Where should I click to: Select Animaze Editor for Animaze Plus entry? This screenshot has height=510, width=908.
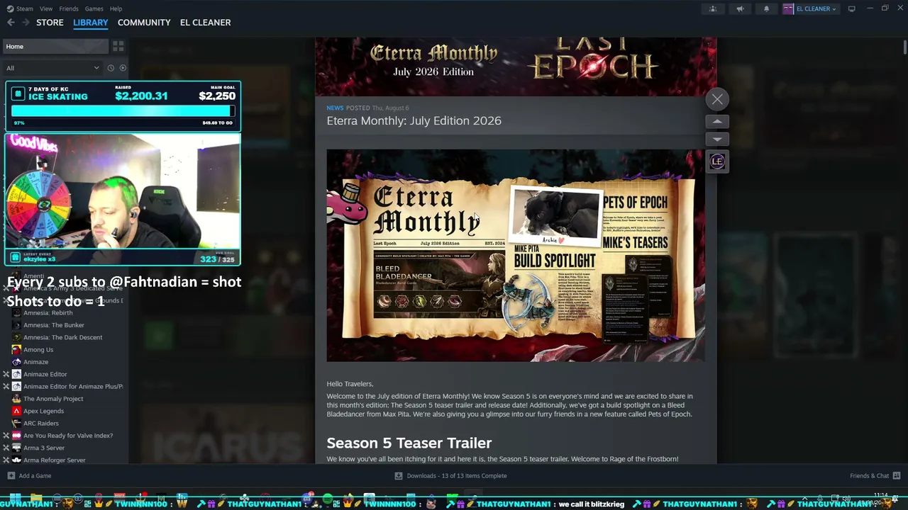pyautogui.click(x=73, y=387)
